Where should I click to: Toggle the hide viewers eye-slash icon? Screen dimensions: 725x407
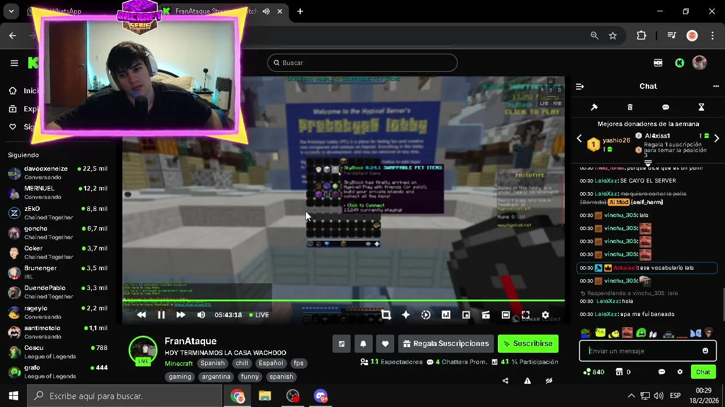(549, 381)
